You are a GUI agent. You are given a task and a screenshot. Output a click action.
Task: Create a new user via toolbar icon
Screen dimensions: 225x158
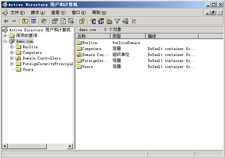tap(93, 21)
